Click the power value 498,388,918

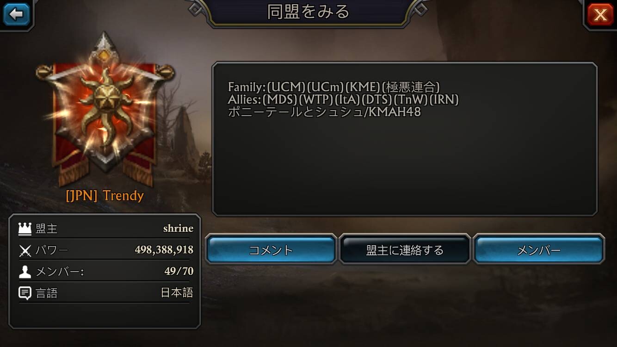click(x=164, y=250)
